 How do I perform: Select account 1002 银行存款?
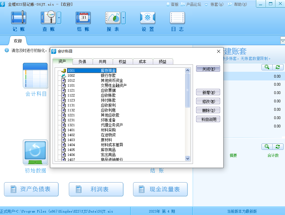pos(92,75)
